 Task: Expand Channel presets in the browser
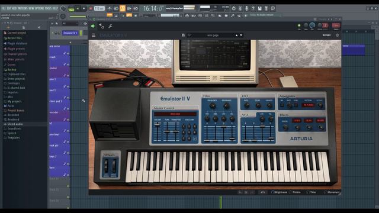17,54
